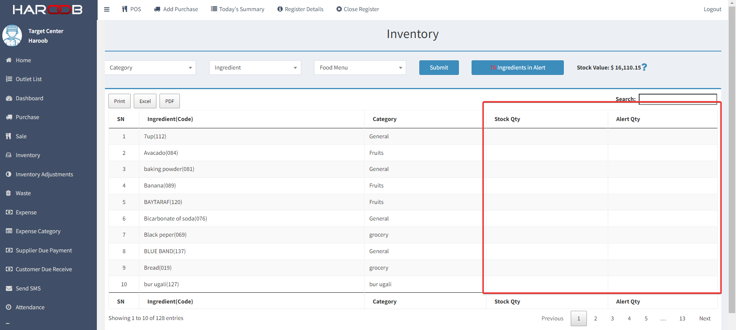Click the Outlet List icon in sidebar

[9, 79]
